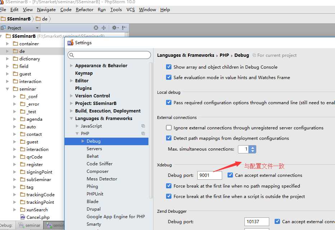
Task: Open the Project view dropdown
Action: coord(37,28)
